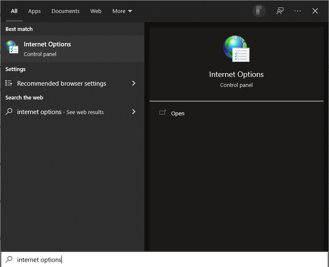Screen dimensions: 329x267
Task: Switch to the Documents tab
Action: click(65, 11)
